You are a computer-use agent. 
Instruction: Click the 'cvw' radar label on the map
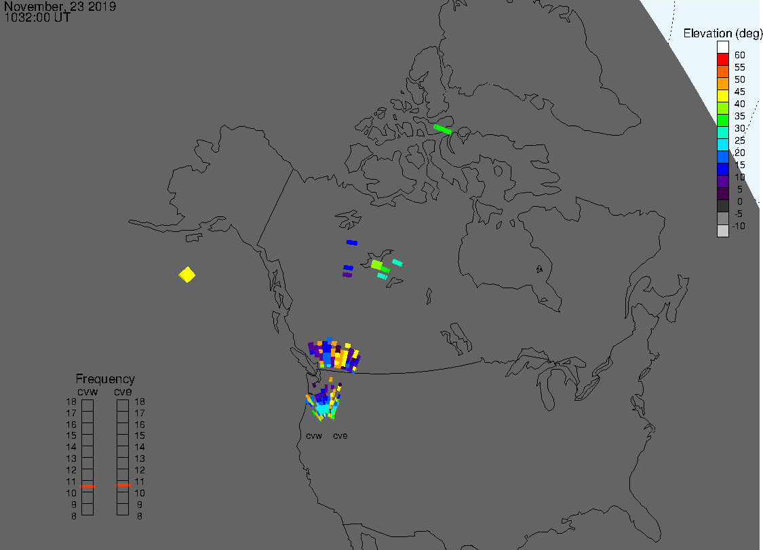point(314,435)
